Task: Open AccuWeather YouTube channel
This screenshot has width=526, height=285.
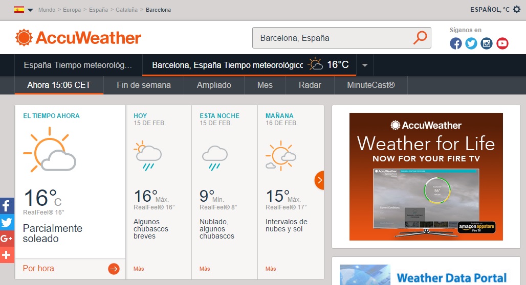Action: pyautogui.click(x=502, y=43)
